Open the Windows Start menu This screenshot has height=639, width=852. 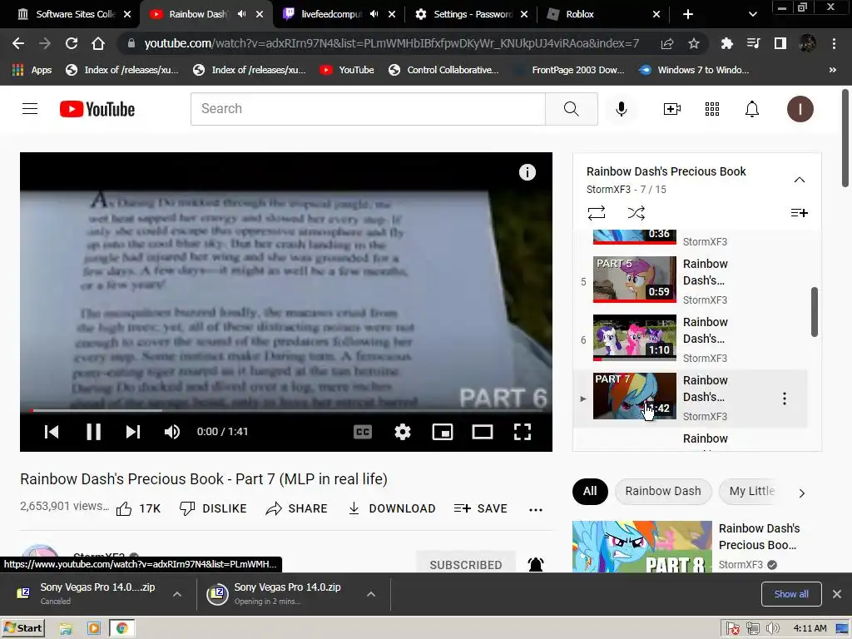pos(23,628)
